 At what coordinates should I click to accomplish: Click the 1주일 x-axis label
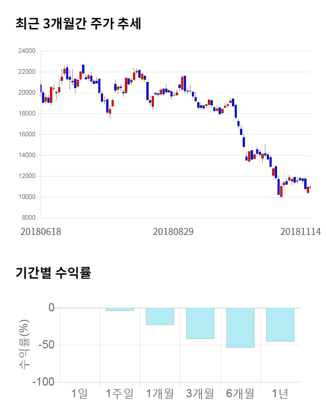[120, 393]
